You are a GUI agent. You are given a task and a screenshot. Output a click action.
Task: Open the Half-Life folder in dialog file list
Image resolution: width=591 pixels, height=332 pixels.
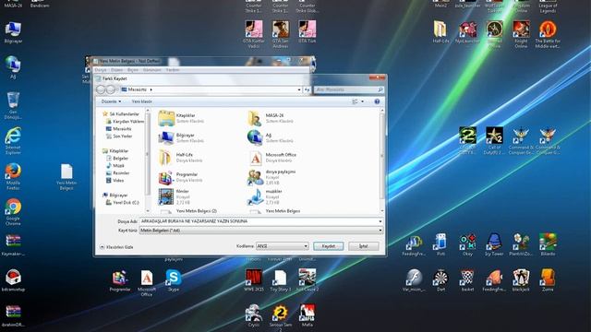(x=181, y=157)
